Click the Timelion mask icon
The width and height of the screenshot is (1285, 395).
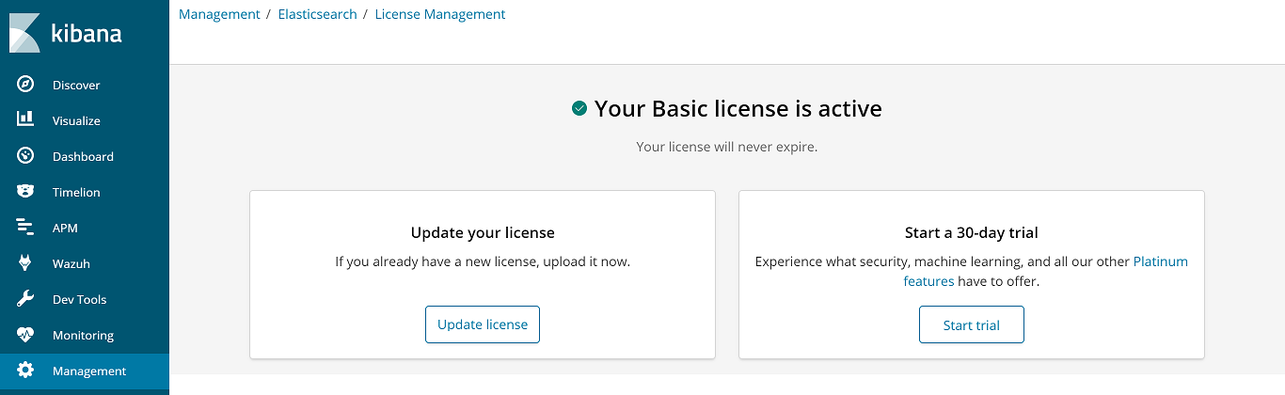[x=25, y=192]
